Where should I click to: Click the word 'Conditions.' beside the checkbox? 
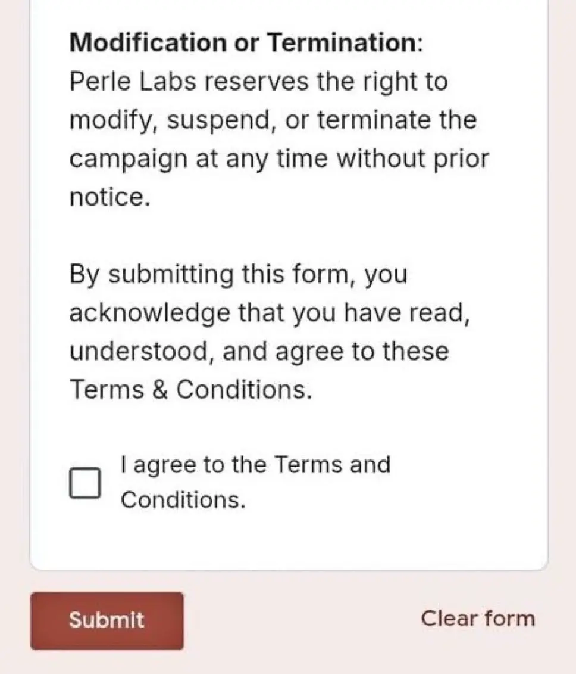coord(183,500)
